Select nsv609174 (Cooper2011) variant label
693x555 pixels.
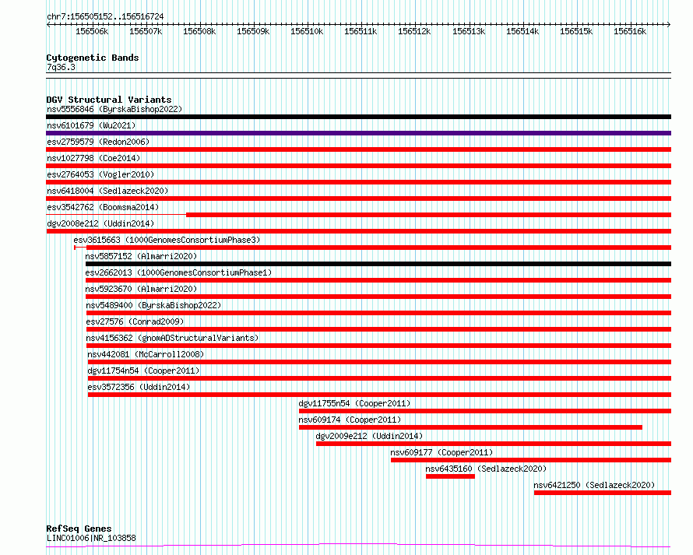[x=350, y=420]
